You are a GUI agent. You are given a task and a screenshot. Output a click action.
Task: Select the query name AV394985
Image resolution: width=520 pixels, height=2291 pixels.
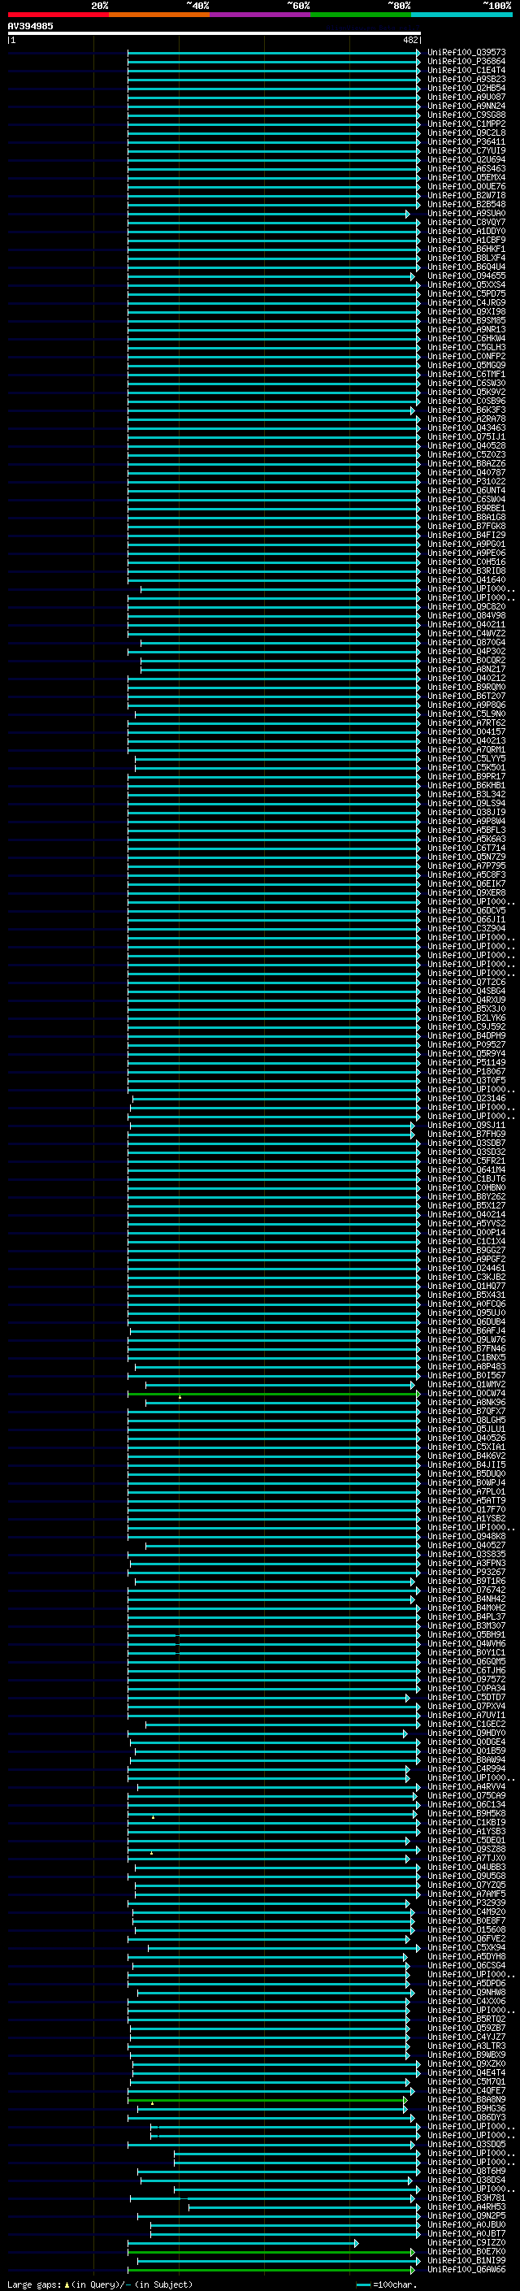click(x=30, y=26)
